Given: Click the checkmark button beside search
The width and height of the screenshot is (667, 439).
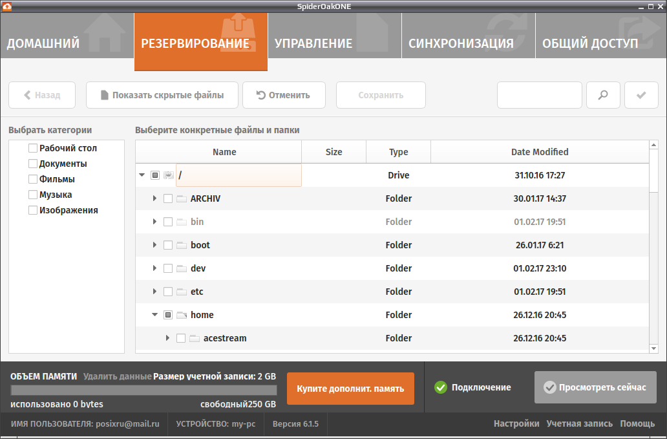Looking at the screenshot, I should click(x=641, y=95).
